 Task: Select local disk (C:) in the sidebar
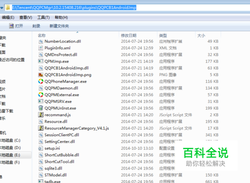coord(10,140)
